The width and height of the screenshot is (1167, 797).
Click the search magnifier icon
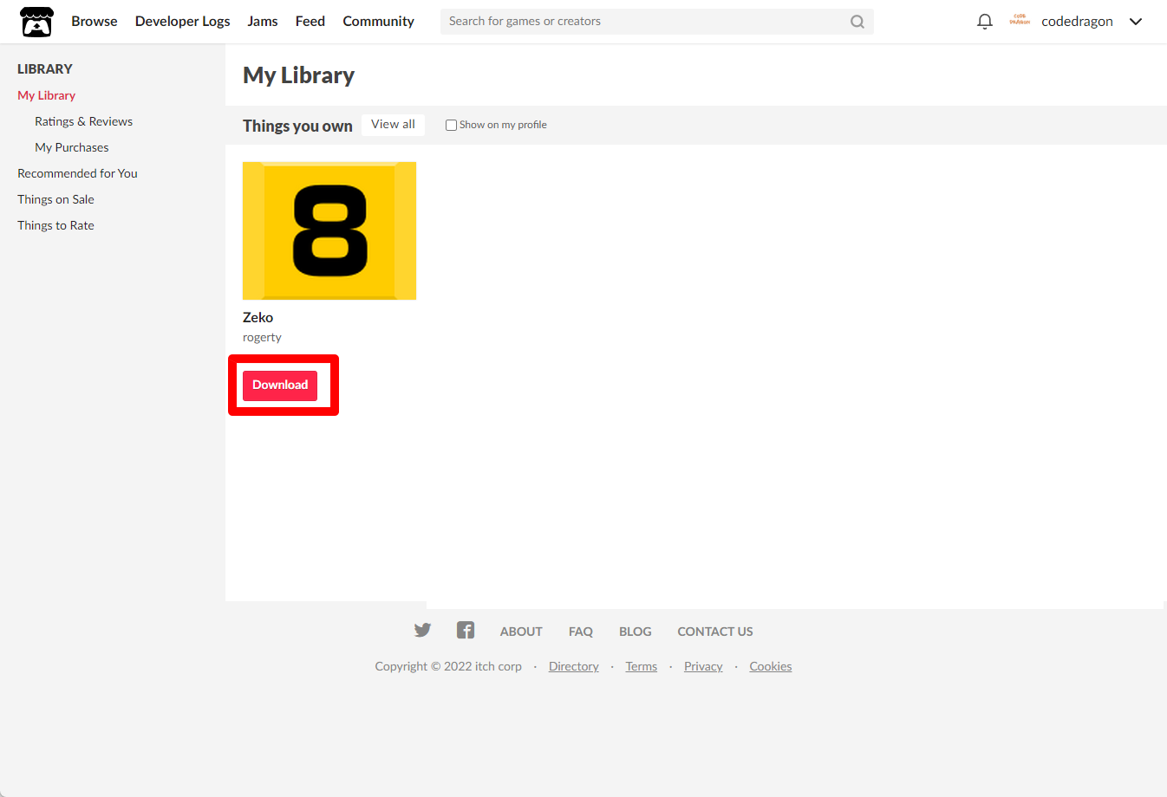(857, 22)
